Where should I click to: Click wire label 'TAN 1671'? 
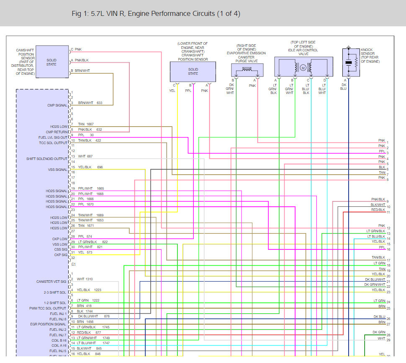coord(86,226)
